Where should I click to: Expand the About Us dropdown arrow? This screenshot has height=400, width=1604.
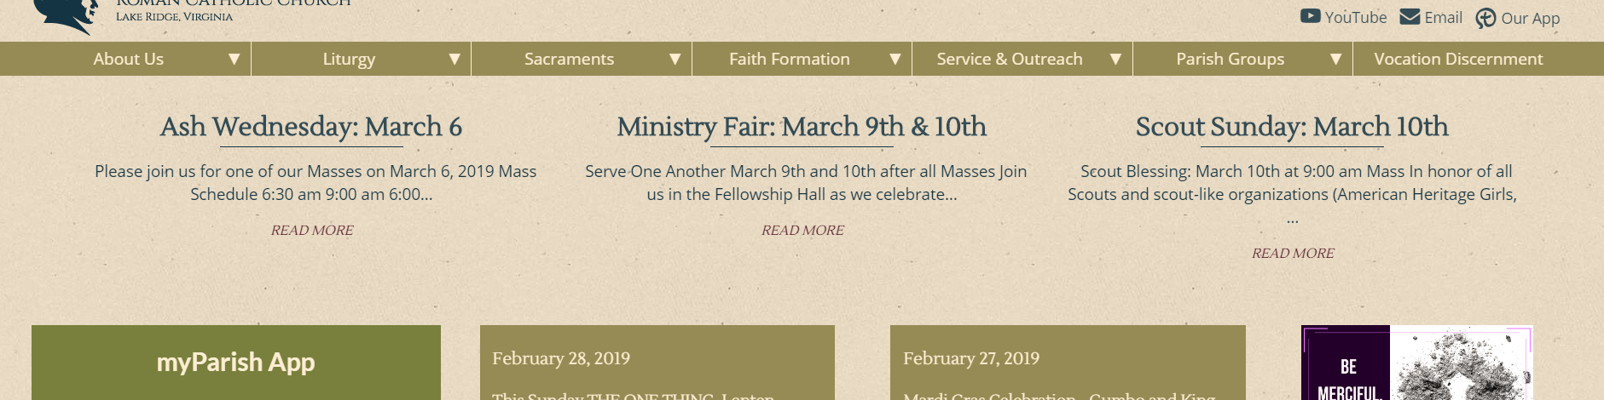point(234,59)
